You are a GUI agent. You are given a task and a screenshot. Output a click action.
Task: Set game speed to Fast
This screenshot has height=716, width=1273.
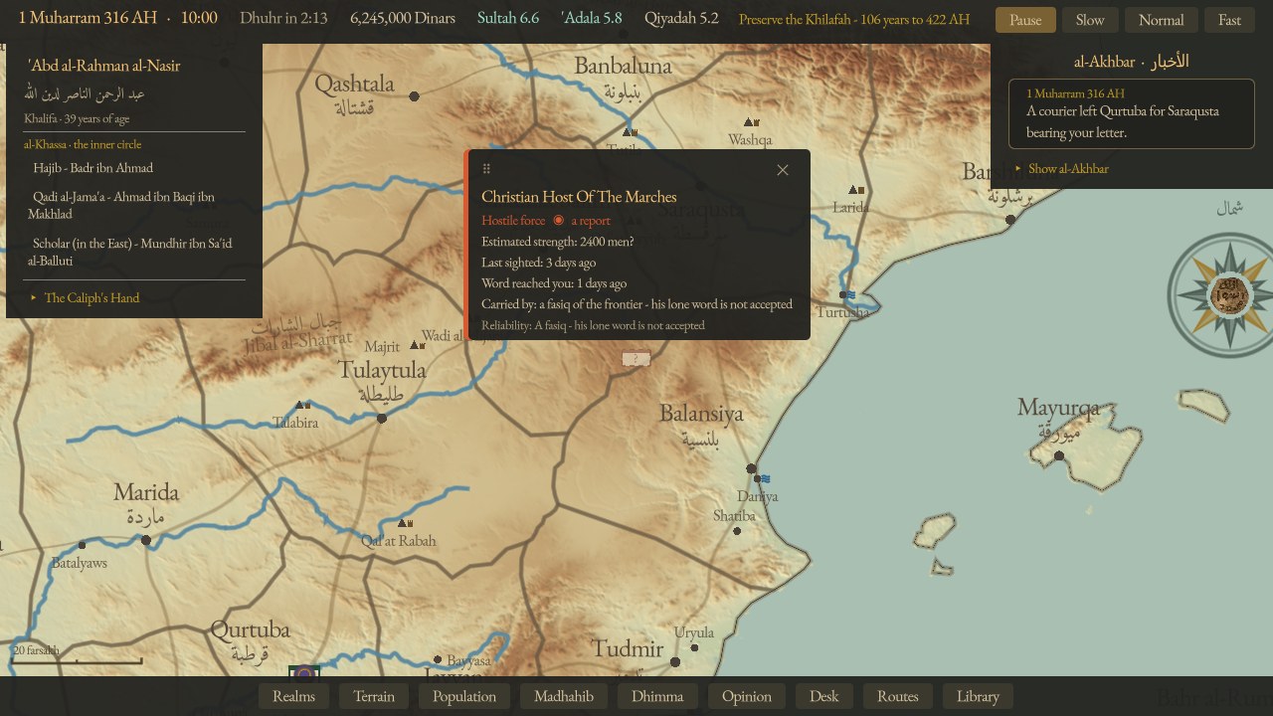pyautogui.click(x=1229, y=20)
